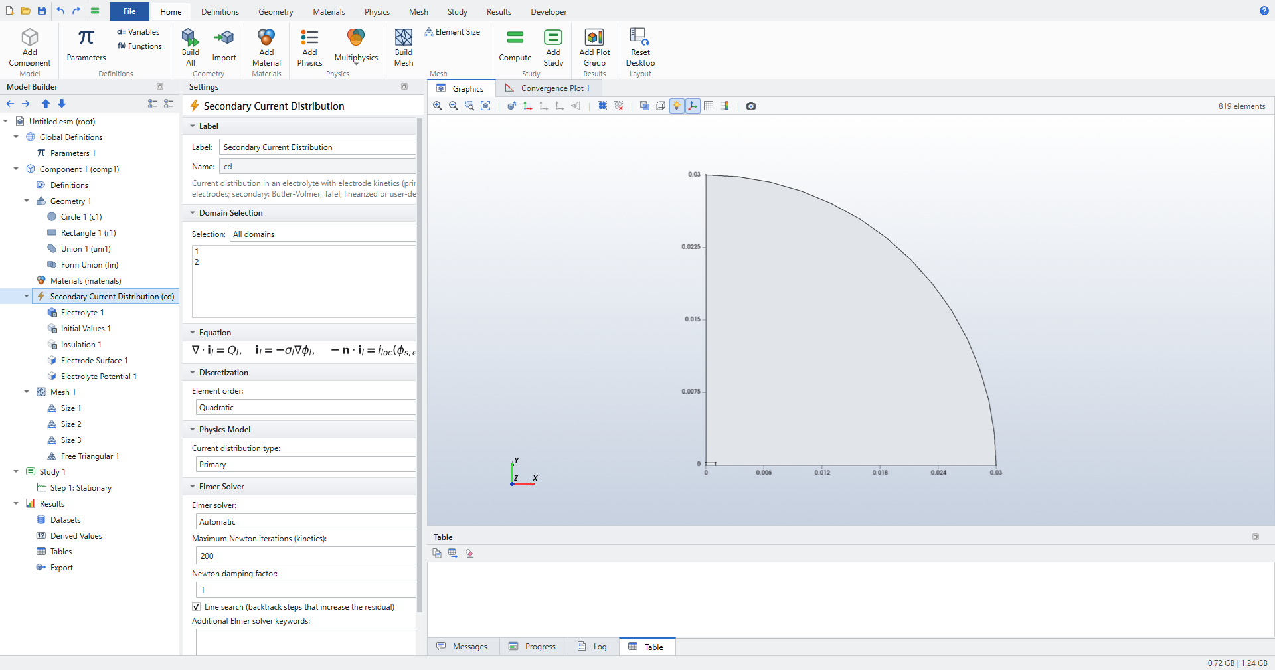Viewport: 1275px width, 670px height.
Task: Click the Zoom Out graphics icon
Action: [x=454, y=106]
